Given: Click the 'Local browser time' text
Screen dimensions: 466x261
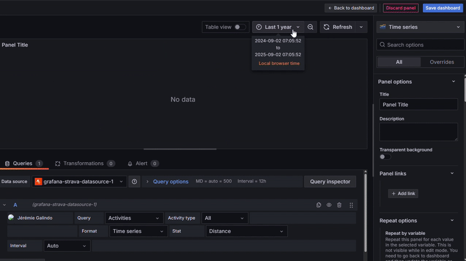Looking at the screenshot, I should [x=279, y=63].
